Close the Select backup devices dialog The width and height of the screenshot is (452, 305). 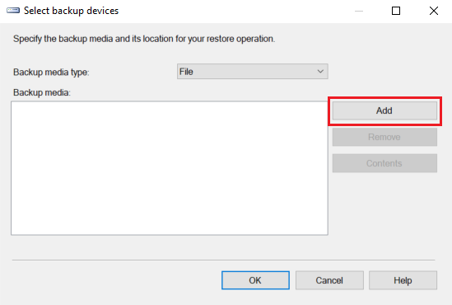[434, 11]
